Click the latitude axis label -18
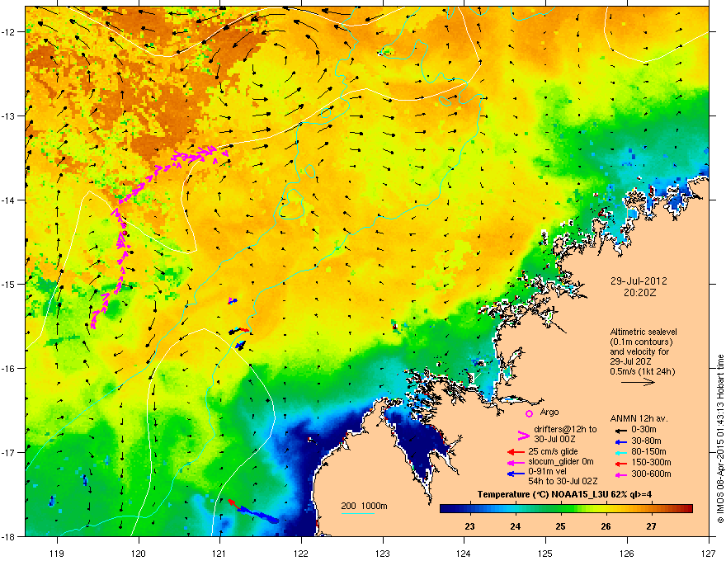This screenshot has width=726, height=561. point(9,536)
